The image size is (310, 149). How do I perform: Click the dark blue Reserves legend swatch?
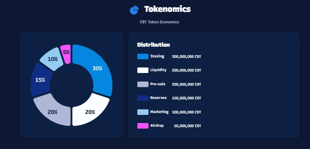point(143,98)
